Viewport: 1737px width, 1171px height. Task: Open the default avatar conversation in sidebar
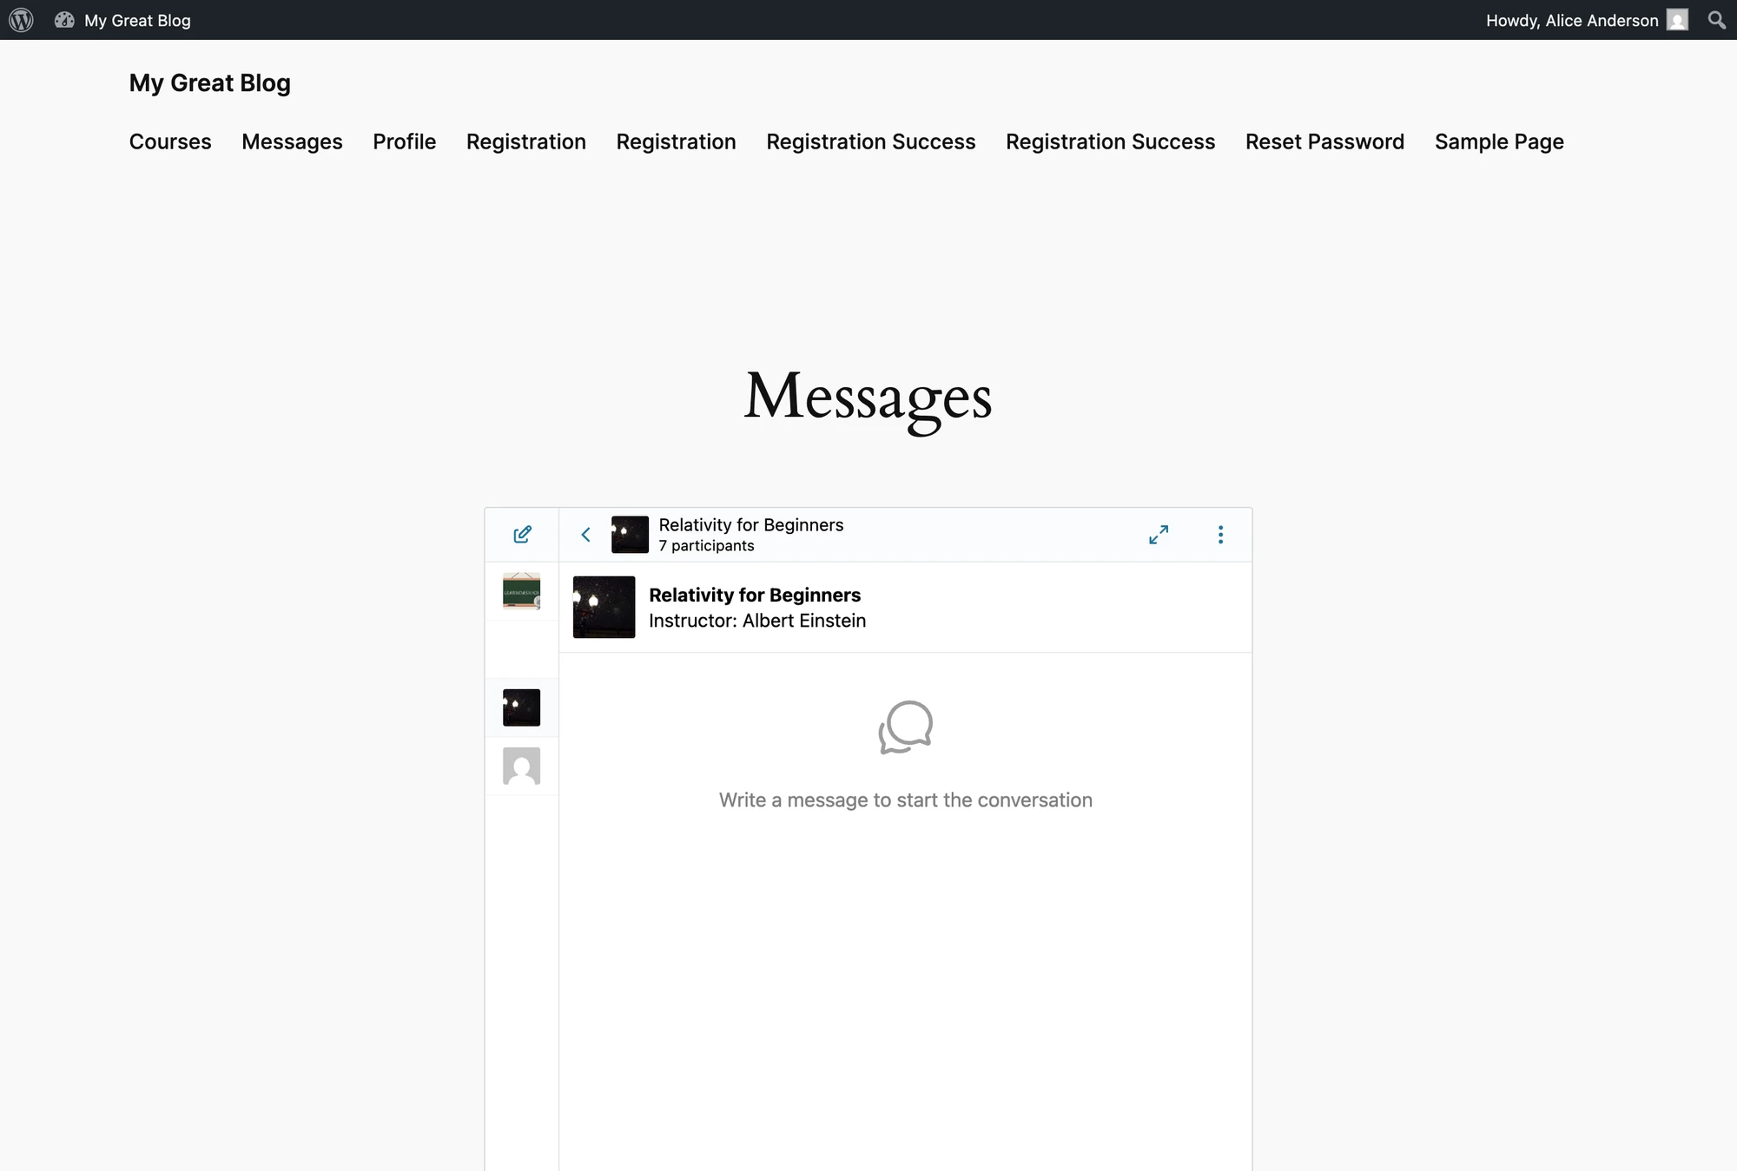pyautogui.click(x=521, y=766)
